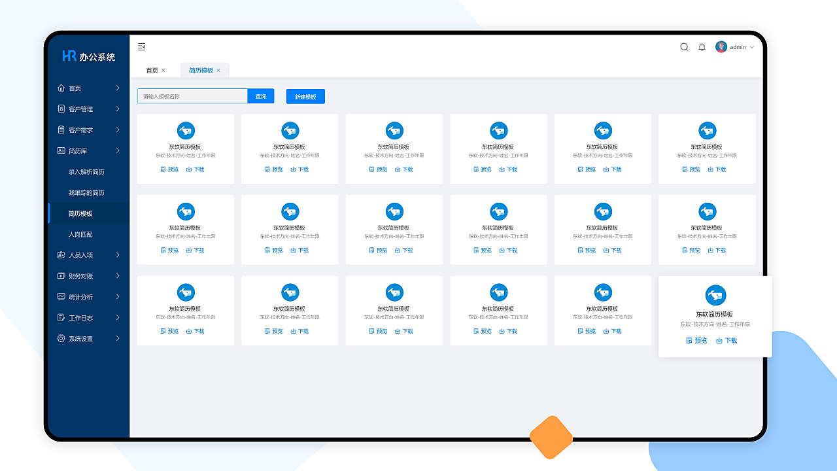Click the 简历库 card icon
The width and height of the screenshot is (837, 471).
point(61,150)
